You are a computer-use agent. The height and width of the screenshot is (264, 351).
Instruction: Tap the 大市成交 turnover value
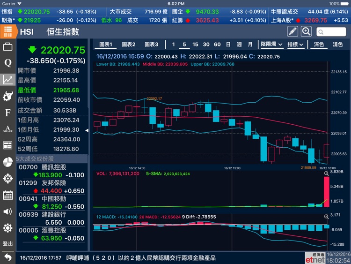pos(156,12)
